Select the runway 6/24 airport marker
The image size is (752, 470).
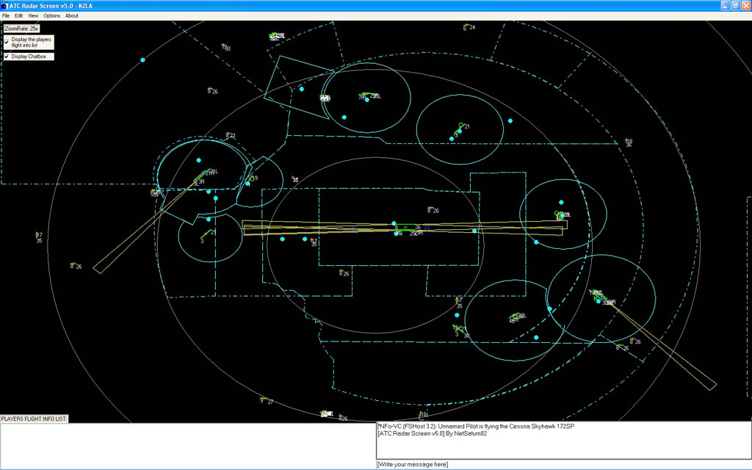[x=466, y=28]
